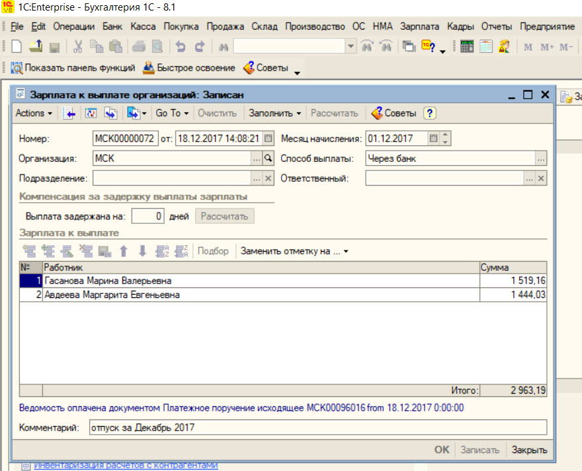The height and width of the screenshot is (471, 582).
Task: Click the calculator icon in main toolbar
Action: click(x=467, y=47)
